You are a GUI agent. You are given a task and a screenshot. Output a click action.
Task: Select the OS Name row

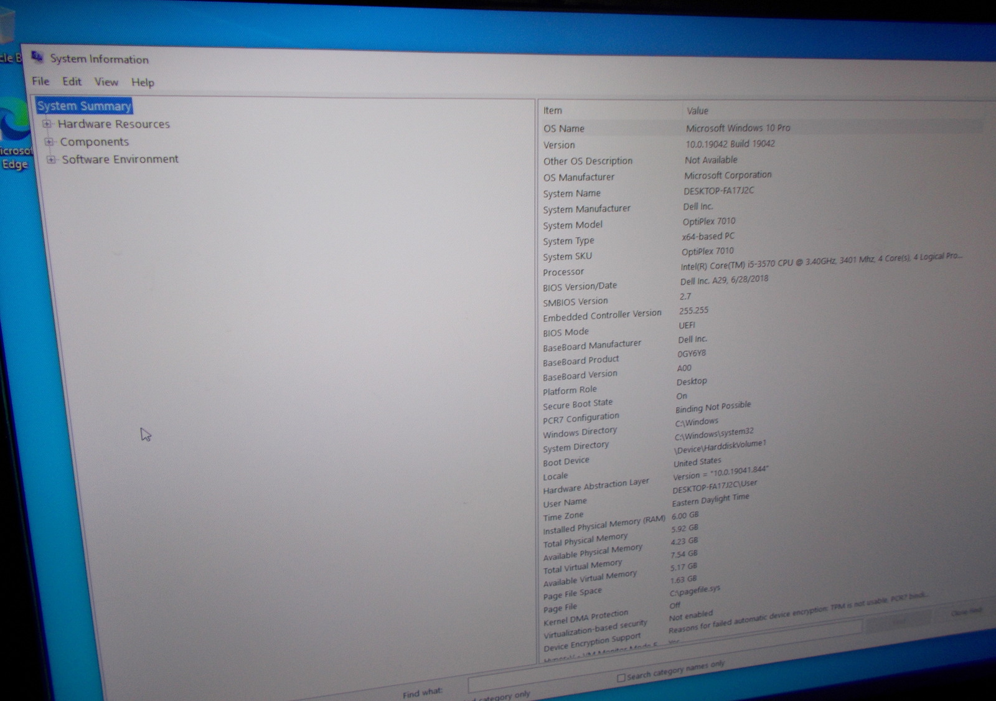point(564,128)
